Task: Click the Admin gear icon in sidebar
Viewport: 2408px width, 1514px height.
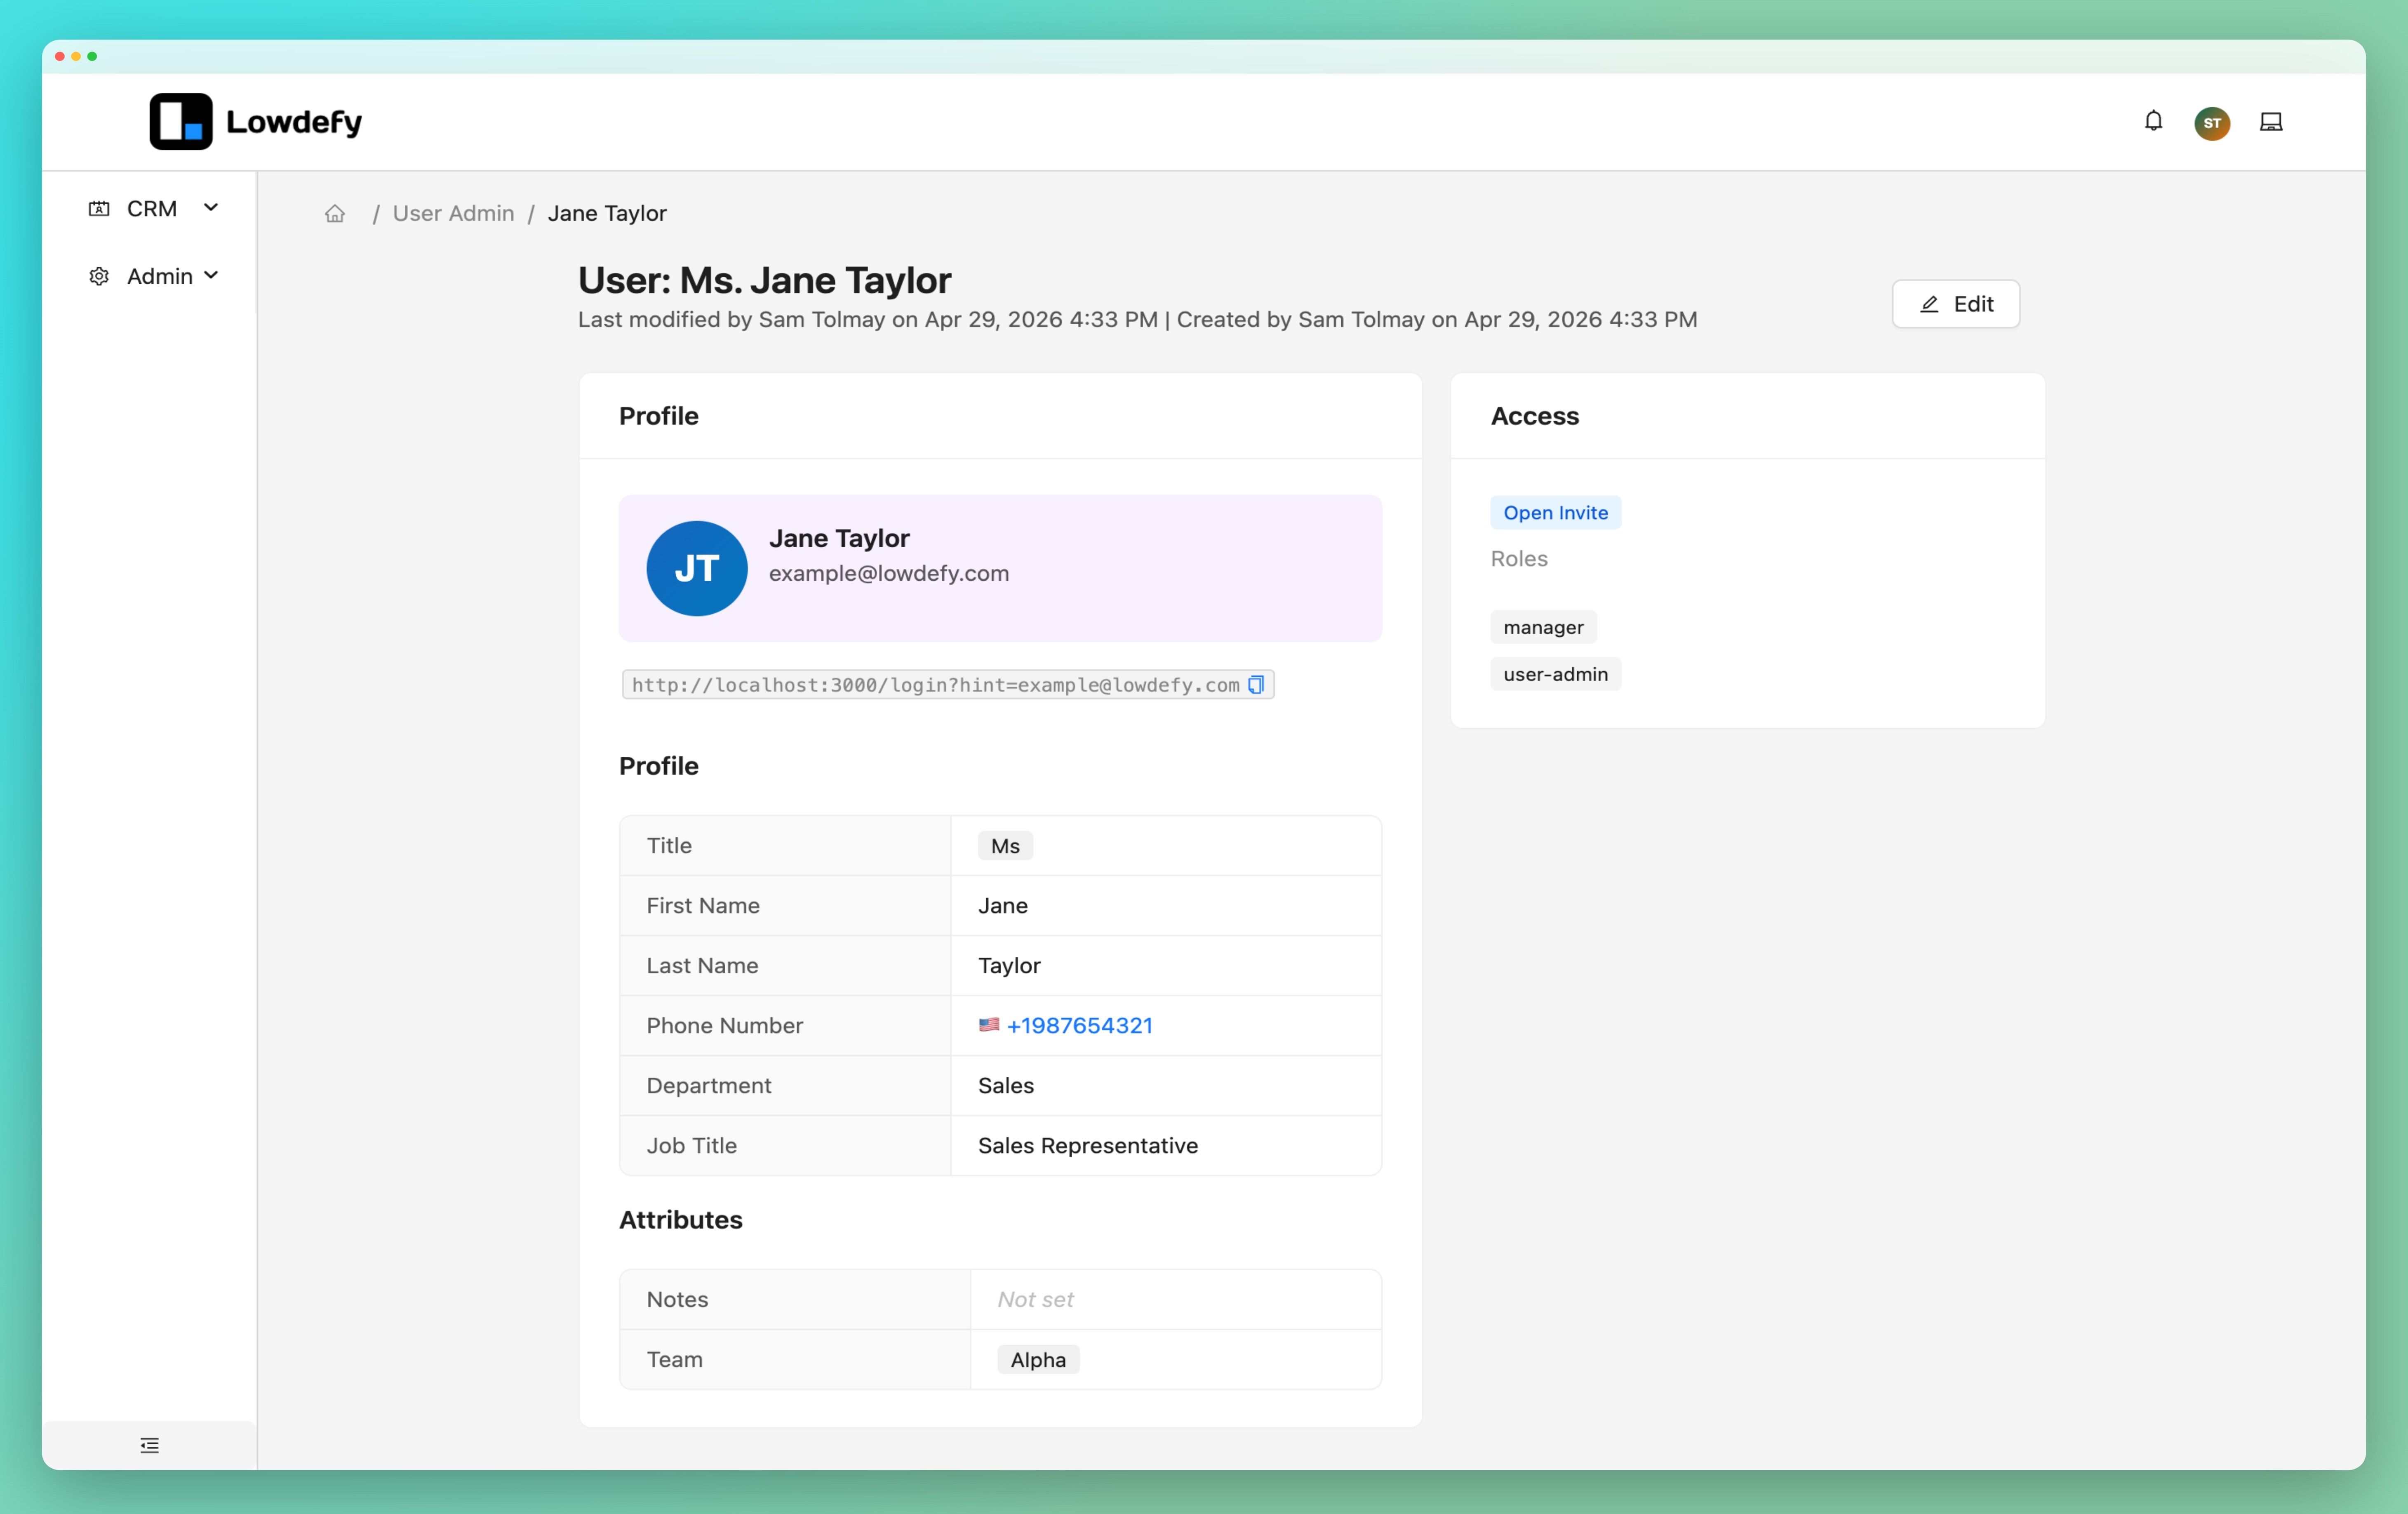Action: click(x=99, y=276)
